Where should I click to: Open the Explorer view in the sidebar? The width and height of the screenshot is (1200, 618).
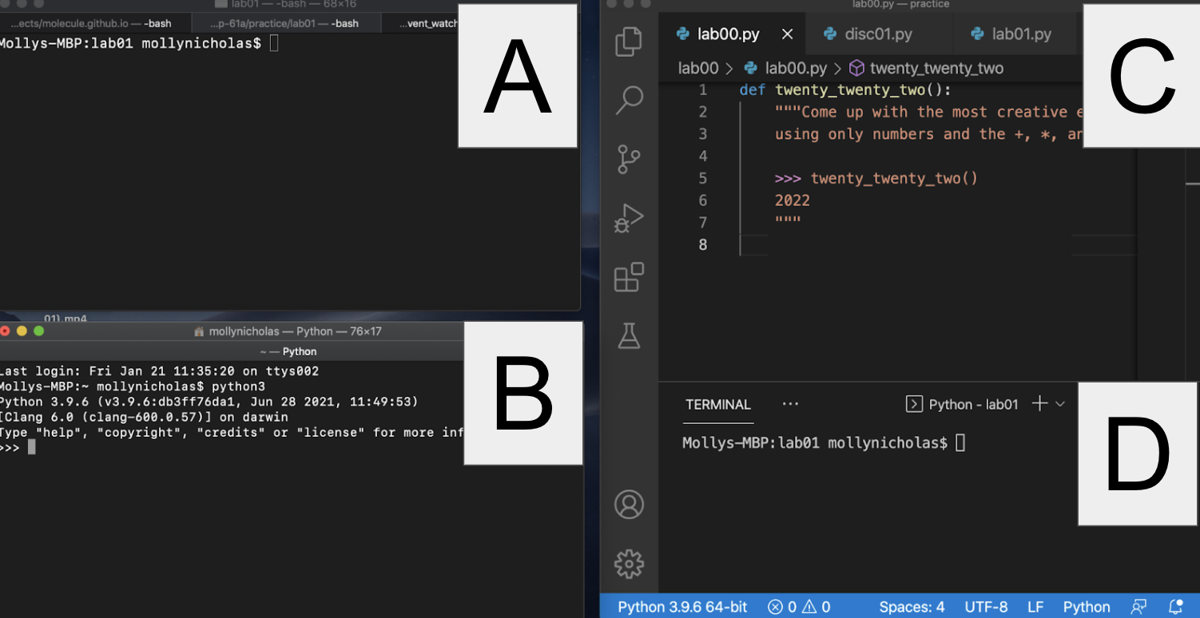pos(630,41)
